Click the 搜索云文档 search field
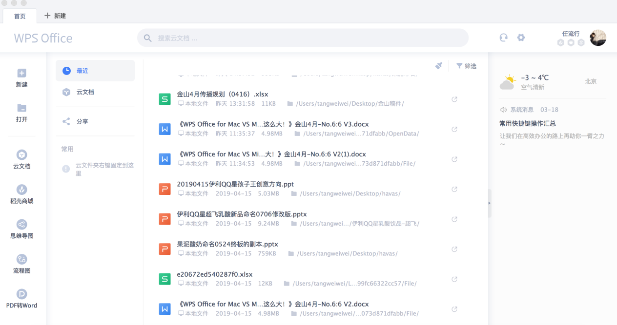617x325 pixels. (x=303, y=38)
